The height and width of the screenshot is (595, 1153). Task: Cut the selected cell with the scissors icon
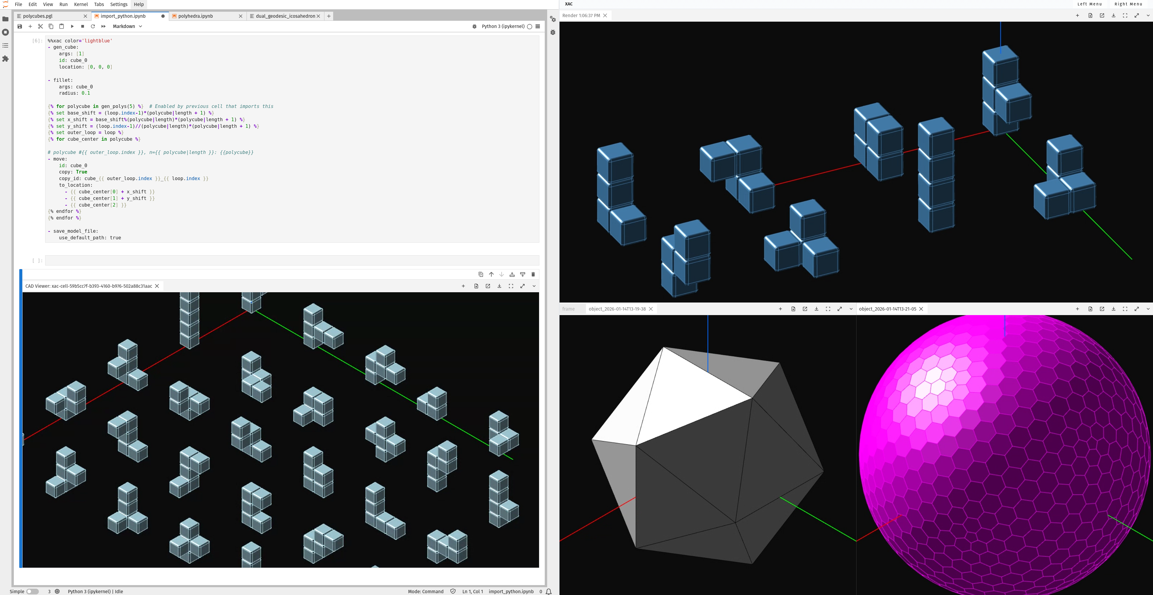pos(40,26)
